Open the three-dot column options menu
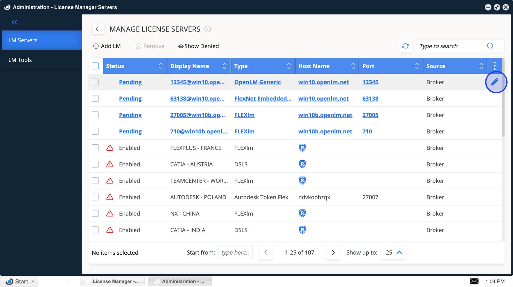 point(494,66)
